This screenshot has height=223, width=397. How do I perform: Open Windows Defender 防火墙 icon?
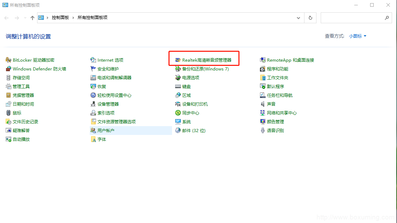pos(8,69)
